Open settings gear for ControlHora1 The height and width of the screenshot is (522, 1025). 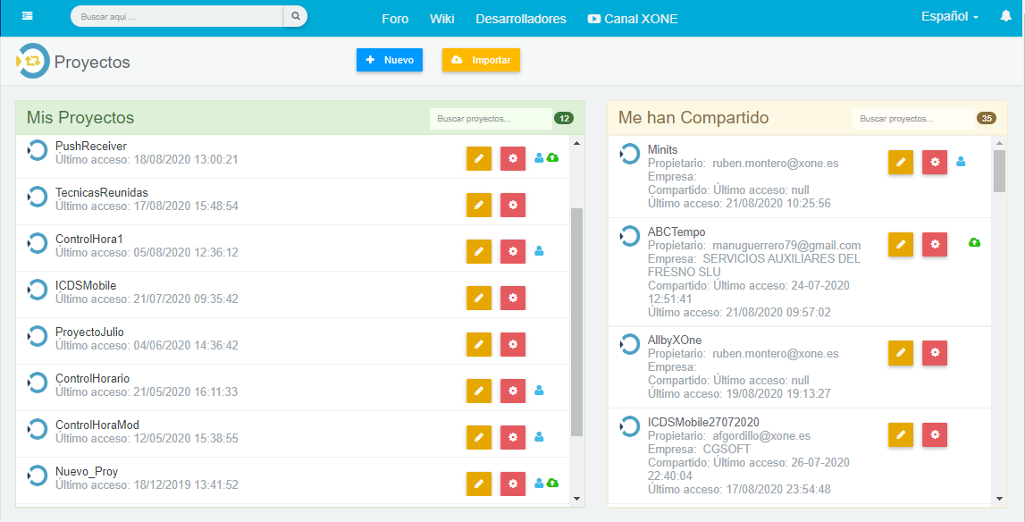(513, 251)
